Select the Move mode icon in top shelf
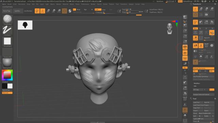The width and height of the screenshot is (218, 123). [48, 11]
